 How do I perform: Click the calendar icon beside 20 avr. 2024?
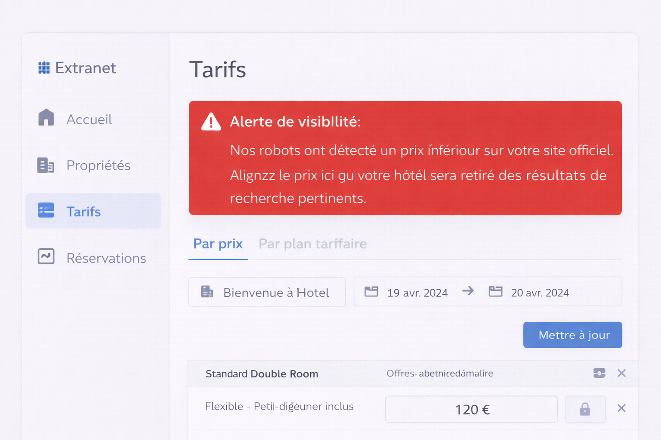coord(495,292)
